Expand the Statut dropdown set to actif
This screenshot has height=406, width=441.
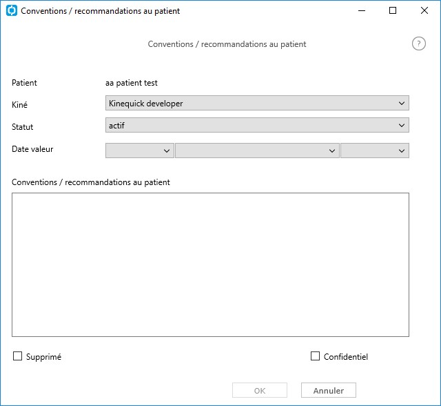click(257, 126)
